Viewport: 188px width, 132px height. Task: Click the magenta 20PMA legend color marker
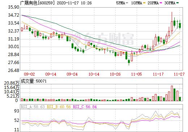[161, 3]
